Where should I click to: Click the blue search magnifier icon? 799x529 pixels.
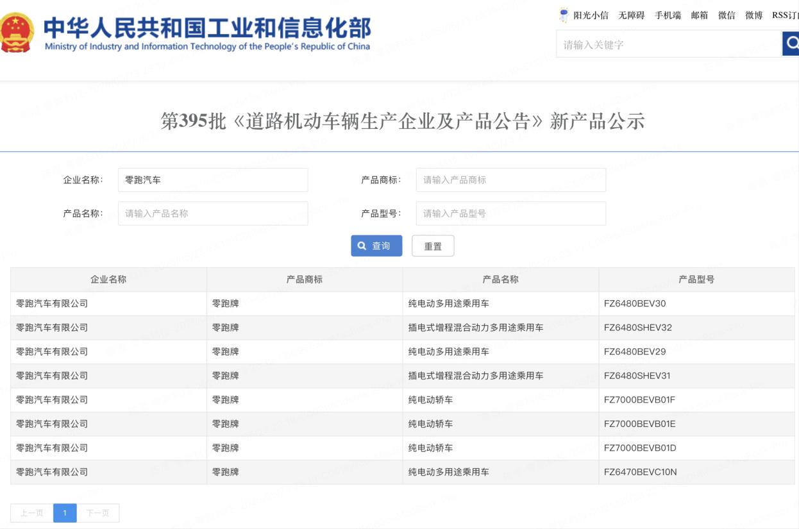[x=791, y=44]
